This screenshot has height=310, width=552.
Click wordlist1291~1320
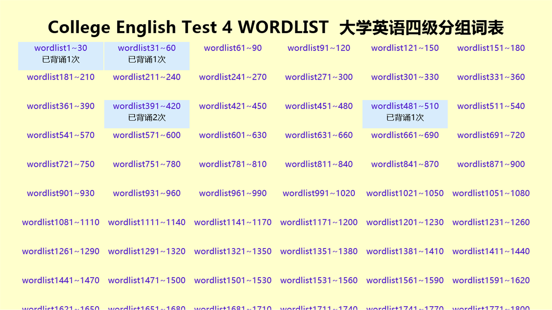tap(147, 251)
